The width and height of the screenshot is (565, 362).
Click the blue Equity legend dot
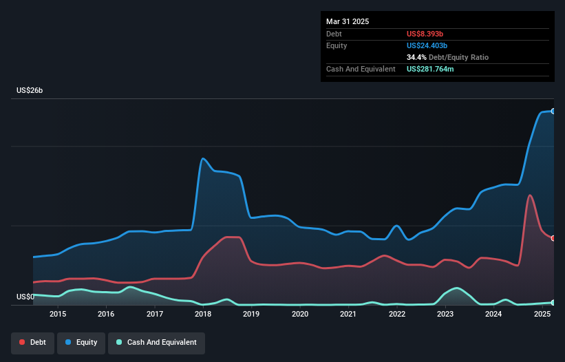[68, 342]
